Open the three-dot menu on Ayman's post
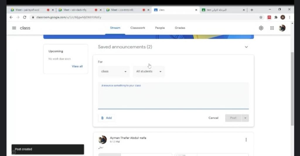 246,140
